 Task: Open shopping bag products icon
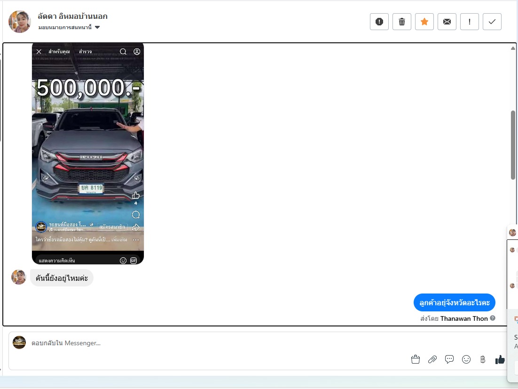pyautogui.click(x=416, y=359)
